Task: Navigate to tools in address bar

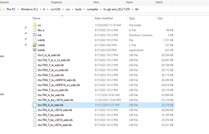Action: 78,9
